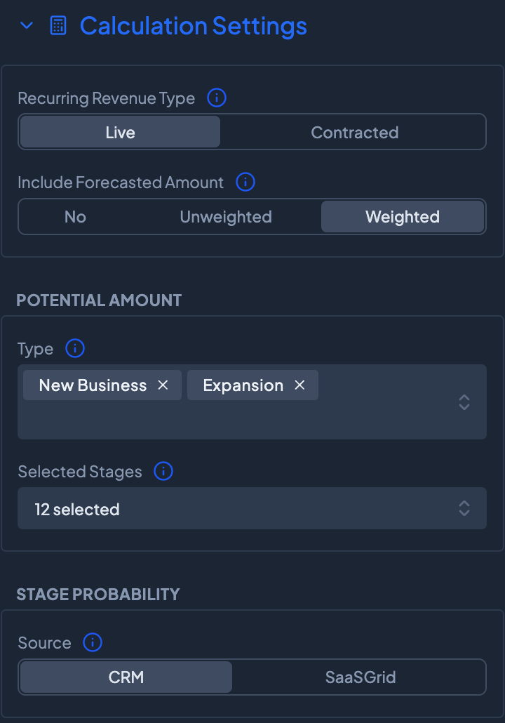Image resolution: width=505 pixels, height=723 pixels.
Task: Set forecasted amount to No
Action: tap(75, 217)
